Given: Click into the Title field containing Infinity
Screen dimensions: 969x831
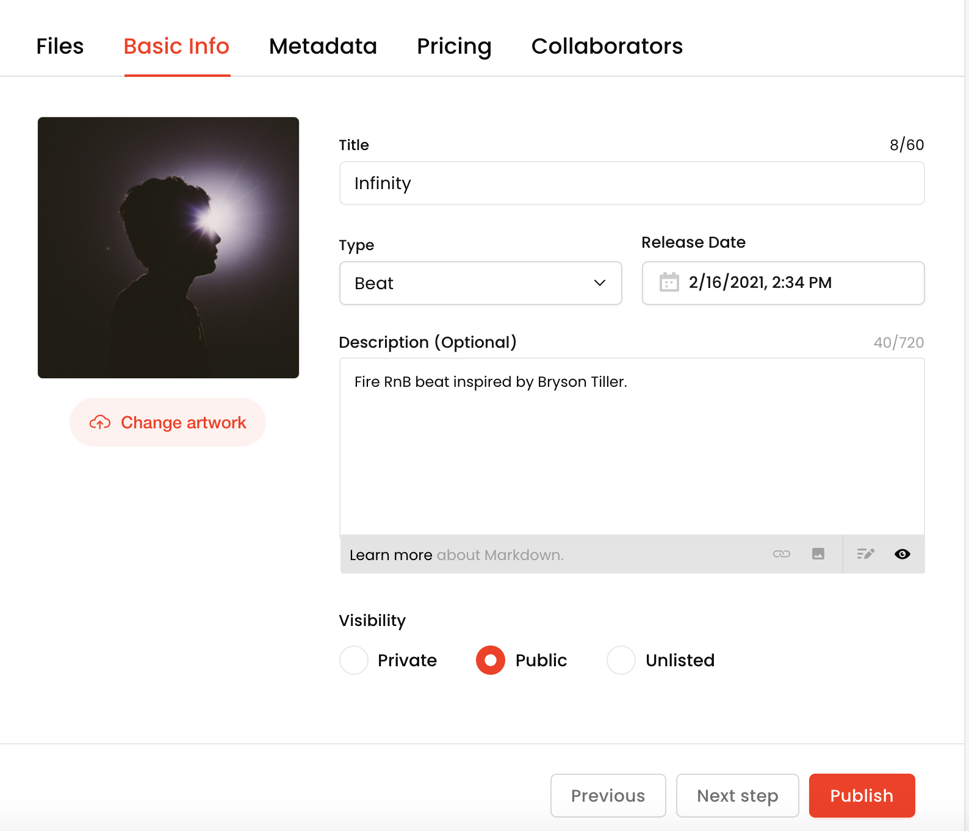Looking at the screenshot, I should 632,183.
